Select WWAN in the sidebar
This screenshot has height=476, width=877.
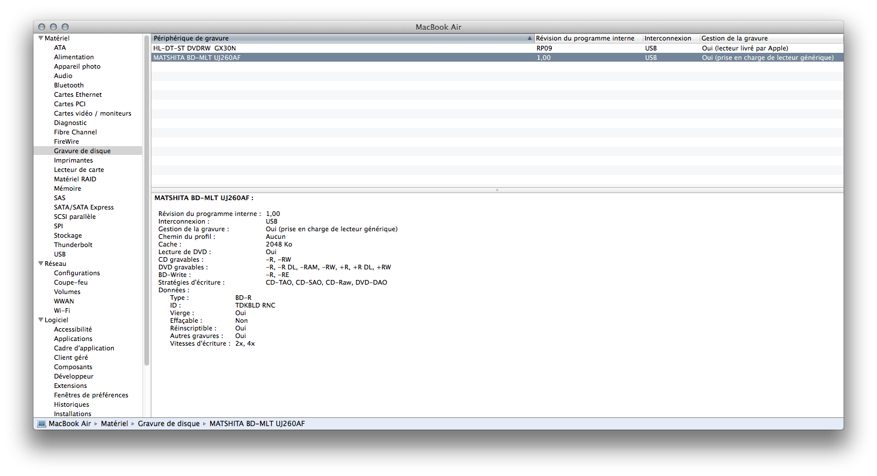pos(64,301)
